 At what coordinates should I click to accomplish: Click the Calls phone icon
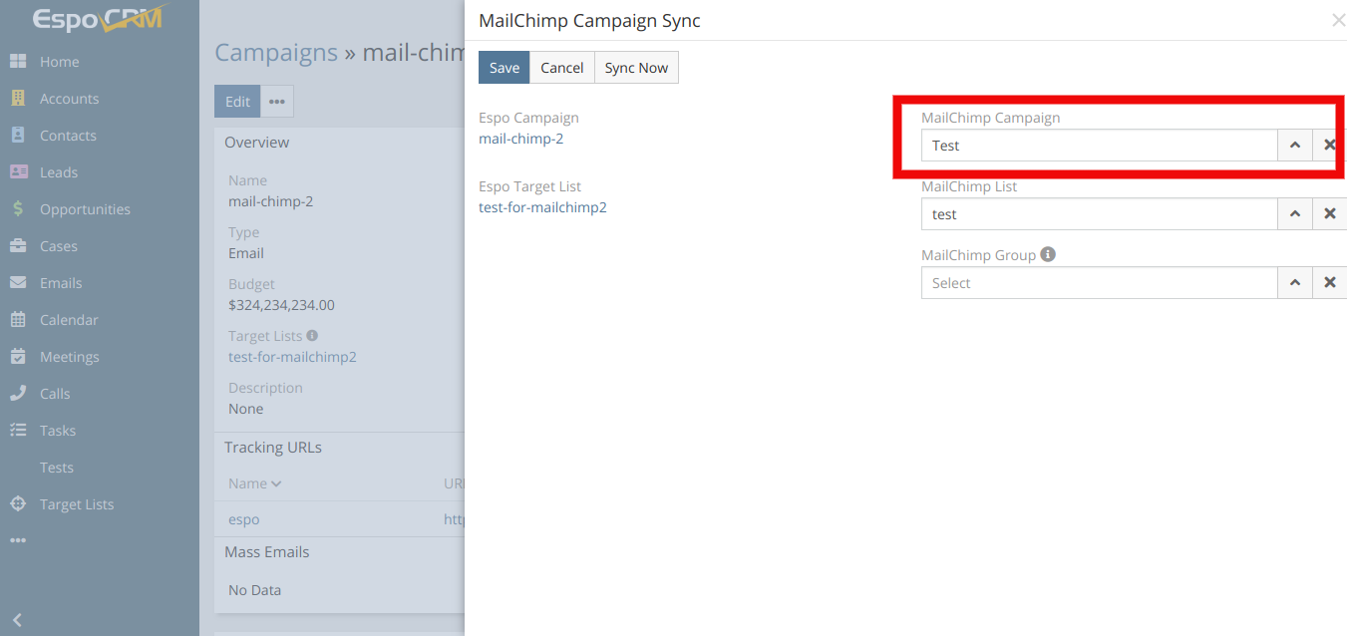[18, 394]
